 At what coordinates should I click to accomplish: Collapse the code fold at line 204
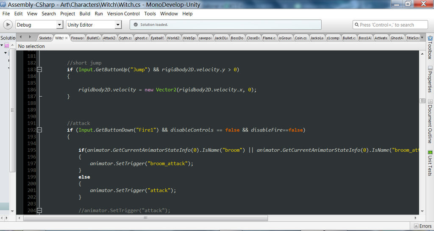click(39, 211)
